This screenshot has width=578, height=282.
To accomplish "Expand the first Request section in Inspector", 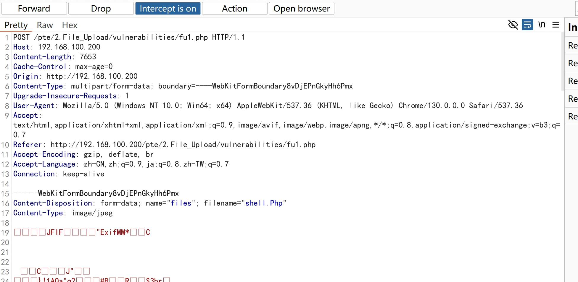I will point(572,46).
